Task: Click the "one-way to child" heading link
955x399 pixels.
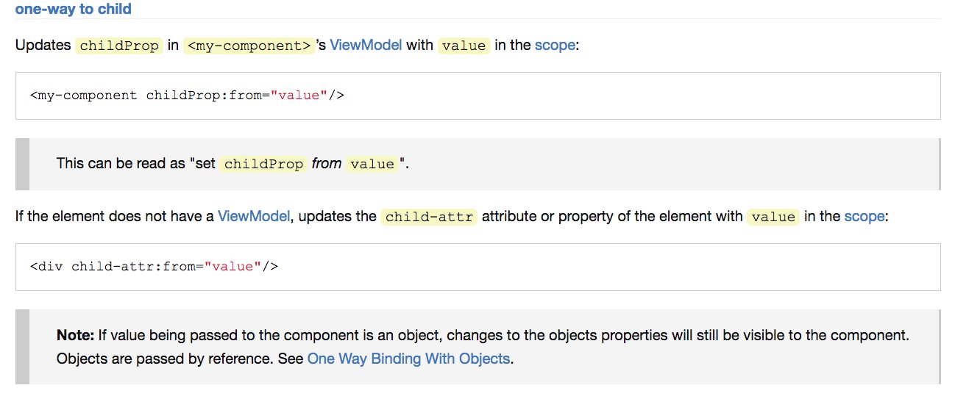Action: pos(73,10)
